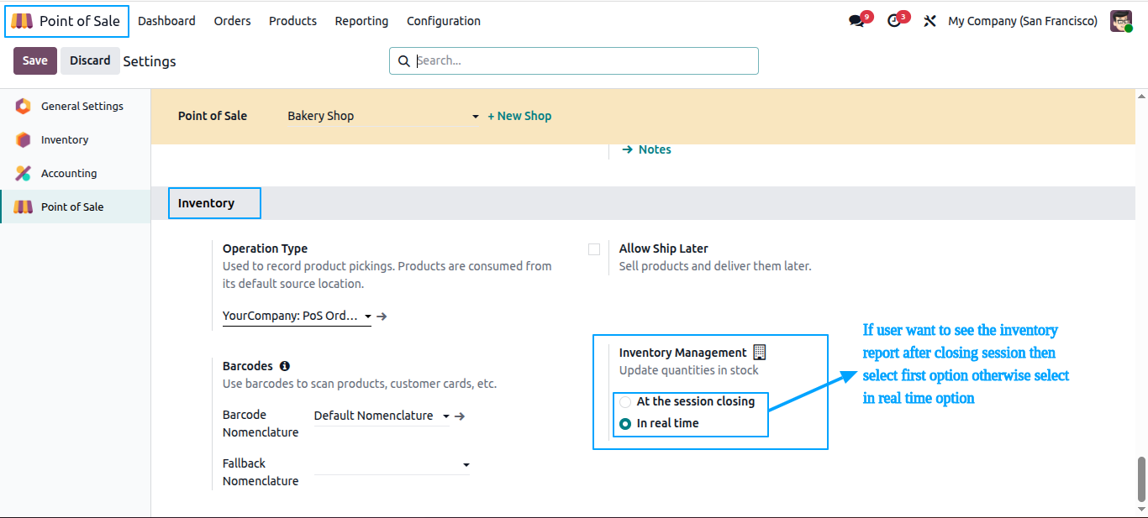Click the arrow icon beside Notes
The width and height of the screenshot is (1148, 518).
tap(627, 149)
